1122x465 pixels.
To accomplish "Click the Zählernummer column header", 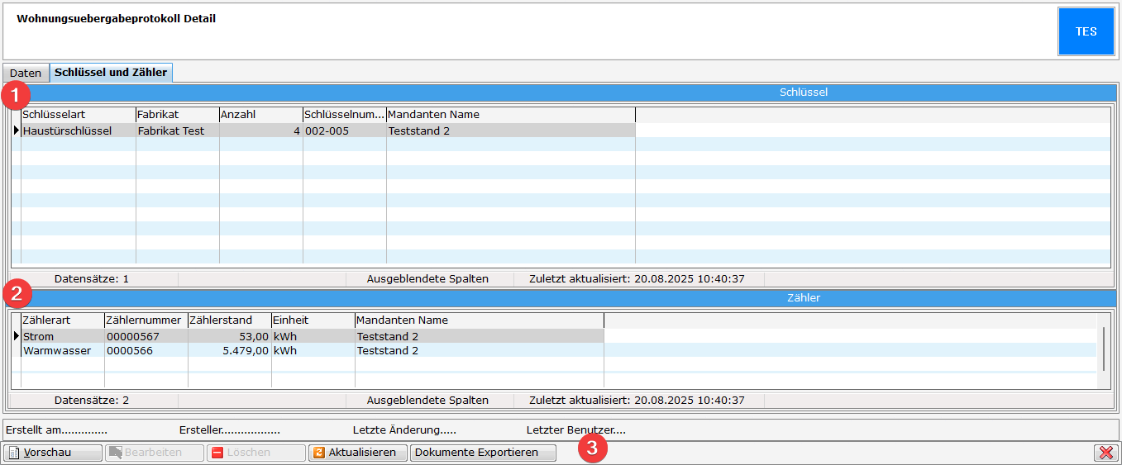I will 146,320.
